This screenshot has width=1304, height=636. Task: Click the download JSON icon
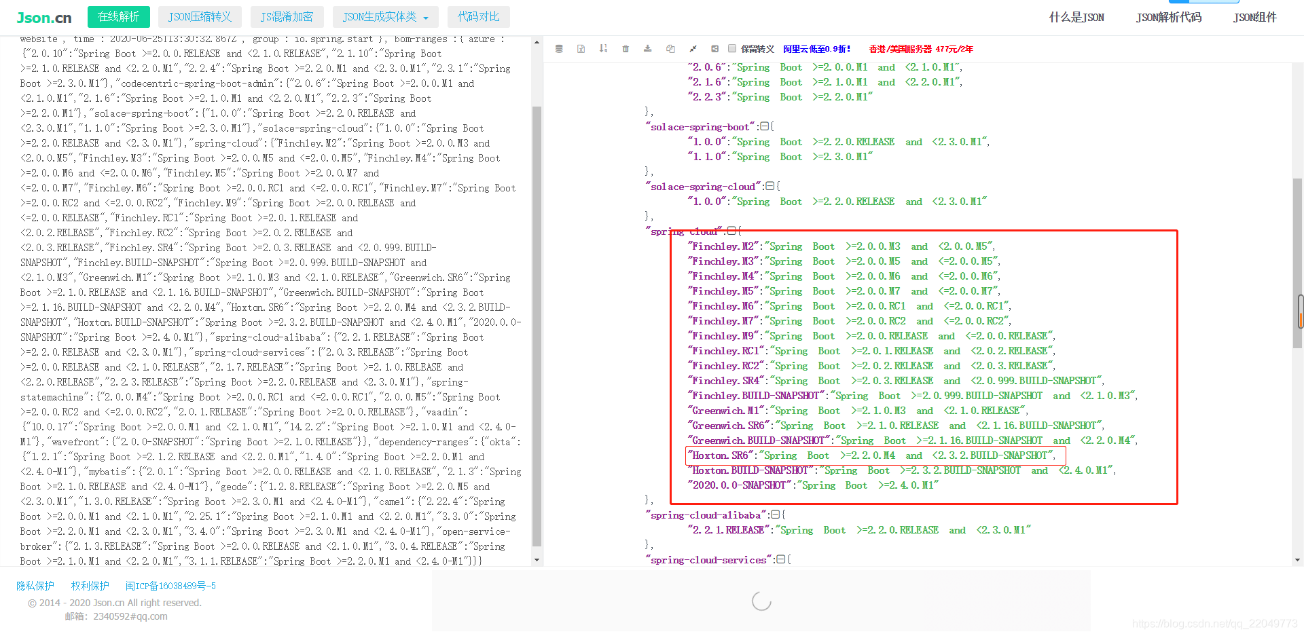(x=648, y=49)
